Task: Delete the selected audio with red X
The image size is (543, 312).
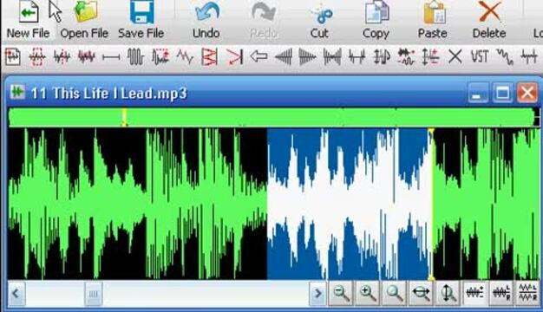Action: (489, 20)
